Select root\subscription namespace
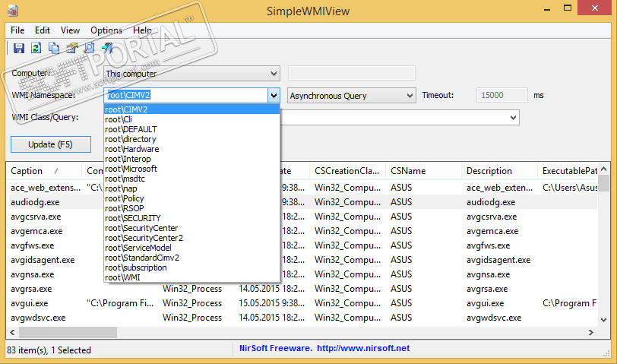This screenshot has width=617, height=364. pos(191,267)
